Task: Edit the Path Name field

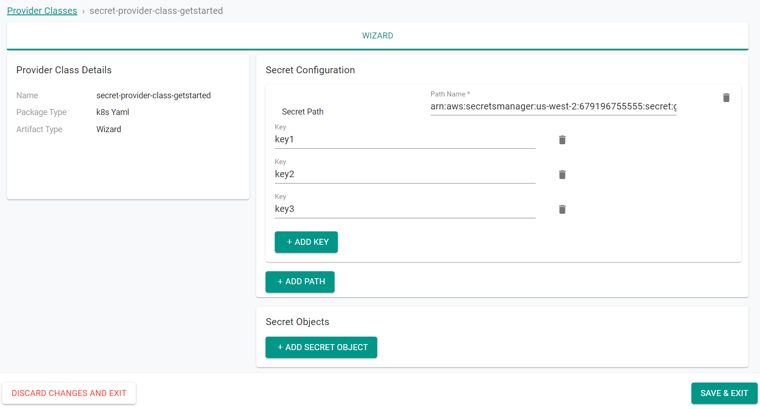Action: pyautogui.click(x=553, y=107)
